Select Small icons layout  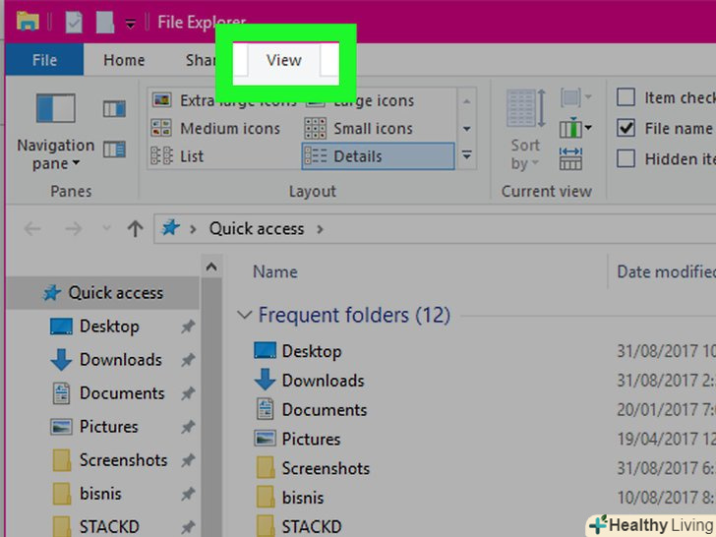tap(359, 128)
